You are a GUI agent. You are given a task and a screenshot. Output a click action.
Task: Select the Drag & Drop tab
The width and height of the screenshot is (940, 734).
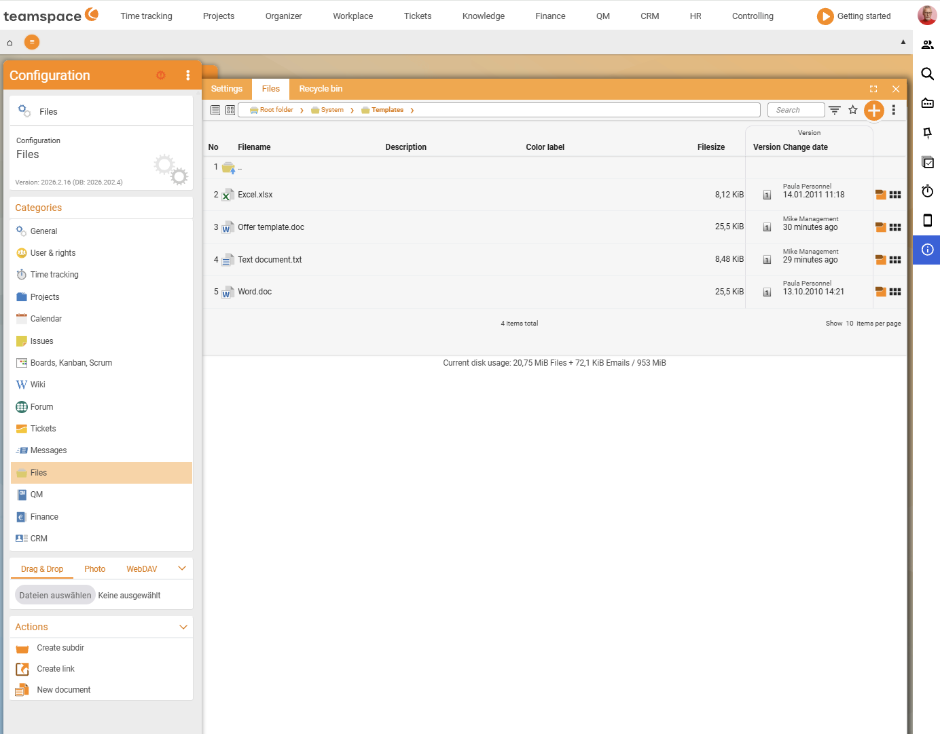[x=42, y=569]
